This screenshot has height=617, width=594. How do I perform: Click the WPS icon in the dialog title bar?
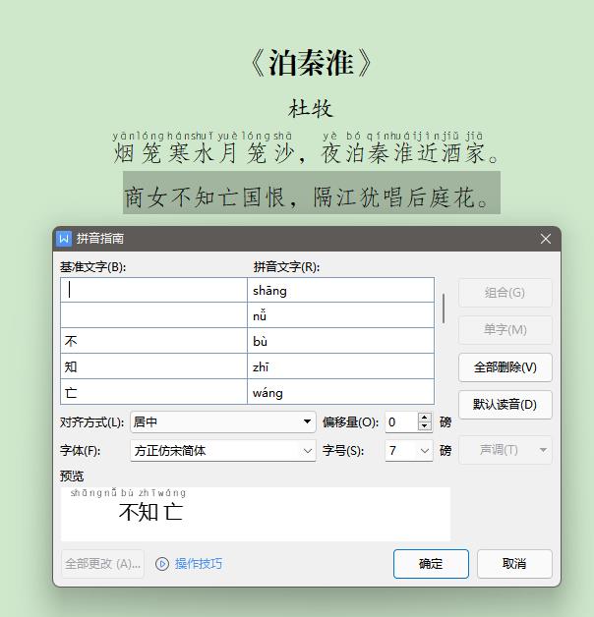pos(64,239)
